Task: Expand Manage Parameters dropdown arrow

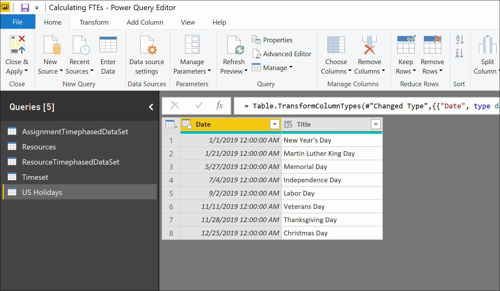Action: coord(209,71)
